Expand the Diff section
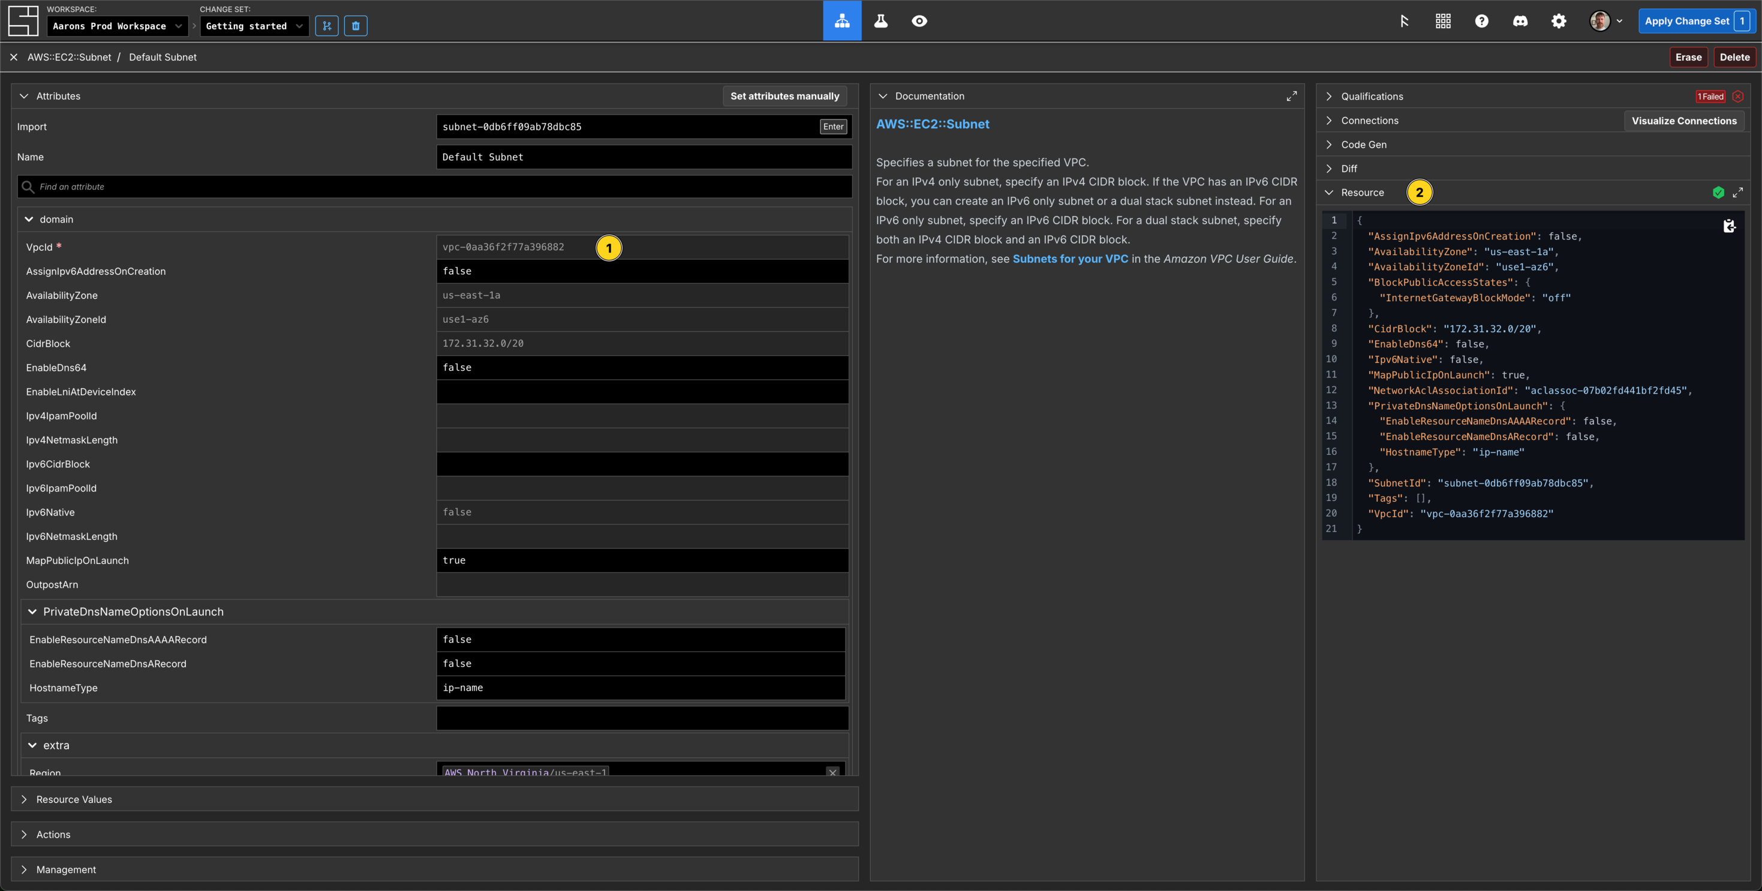This screenshot has width=1762, height=891. (1329, 169)
